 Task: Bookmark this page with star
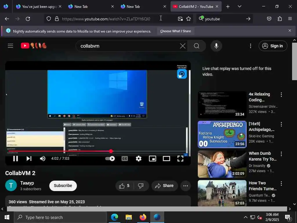(189, 19)
